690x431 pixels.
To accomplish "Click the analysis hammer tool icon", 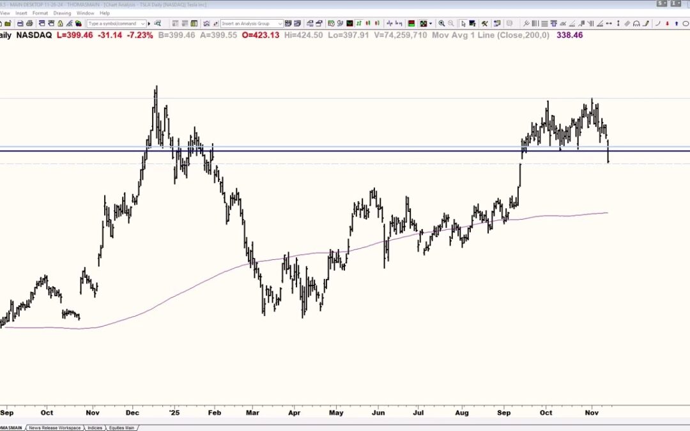I will [x=486, y=23].
